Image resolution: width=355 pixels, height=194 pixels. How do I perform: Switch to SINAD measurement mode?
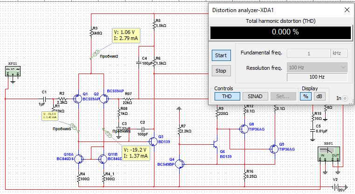[x=255, y=96]
